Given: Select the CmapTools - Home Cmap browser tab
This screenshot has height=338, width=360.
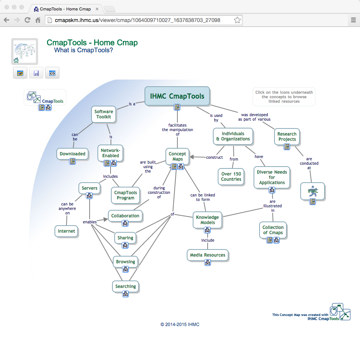Looking at the screenshot, I should pyautogui.click(x=64, y=9).
